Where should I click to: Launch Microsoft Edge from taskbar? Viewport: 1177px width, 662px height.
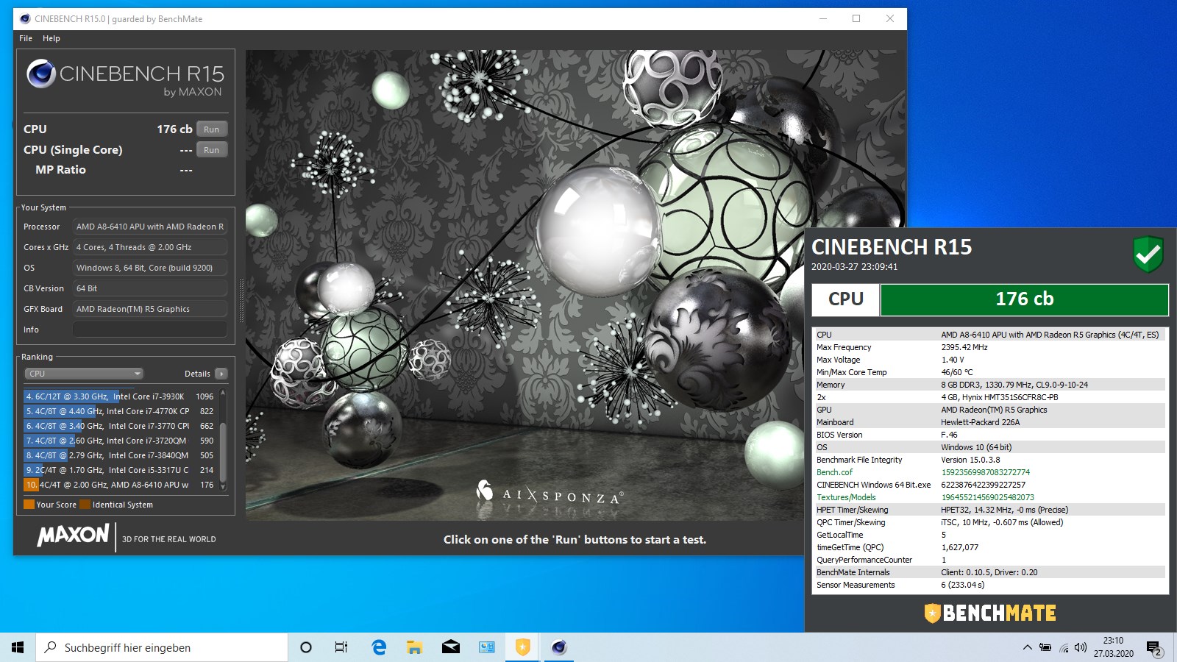[x=379, y=647]
